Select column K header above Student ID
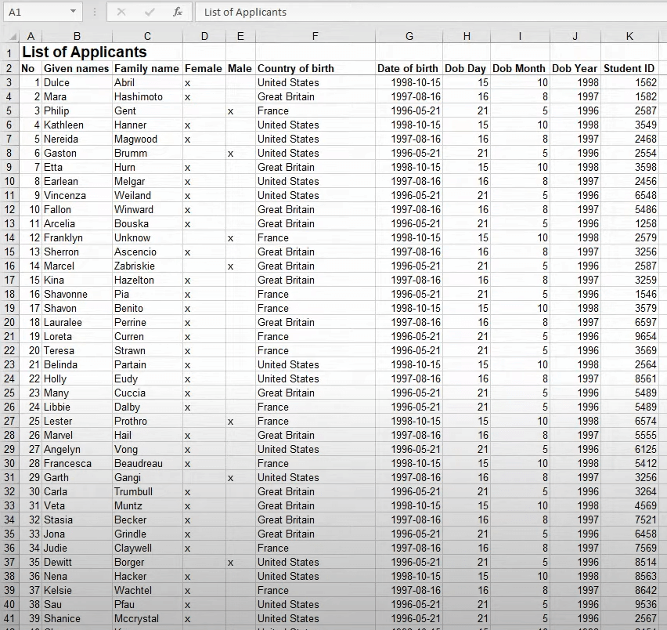The image size is (667, 630). point(629,35)
